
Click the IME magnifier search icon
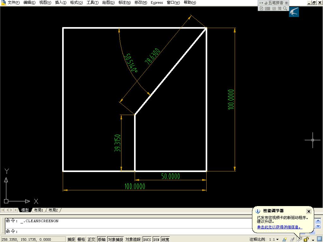tap(285, 9)
